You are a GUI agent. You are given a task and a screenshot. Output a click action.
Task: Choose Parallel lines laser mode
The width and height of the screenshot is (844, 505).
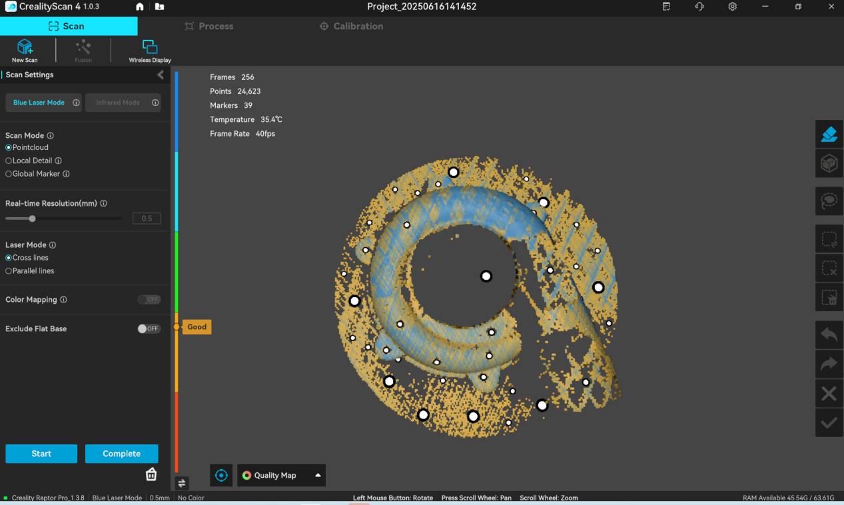[9, 271]
